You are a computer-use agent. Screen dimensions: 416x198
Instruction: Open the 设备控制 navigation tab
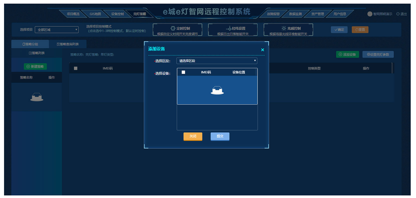pyautogui.click(x=117, y=14)
